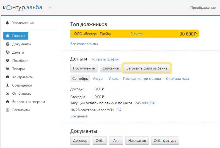Click the Деньги sidebar icon
Screen dimensions: 220x148
tap(7, 52)
